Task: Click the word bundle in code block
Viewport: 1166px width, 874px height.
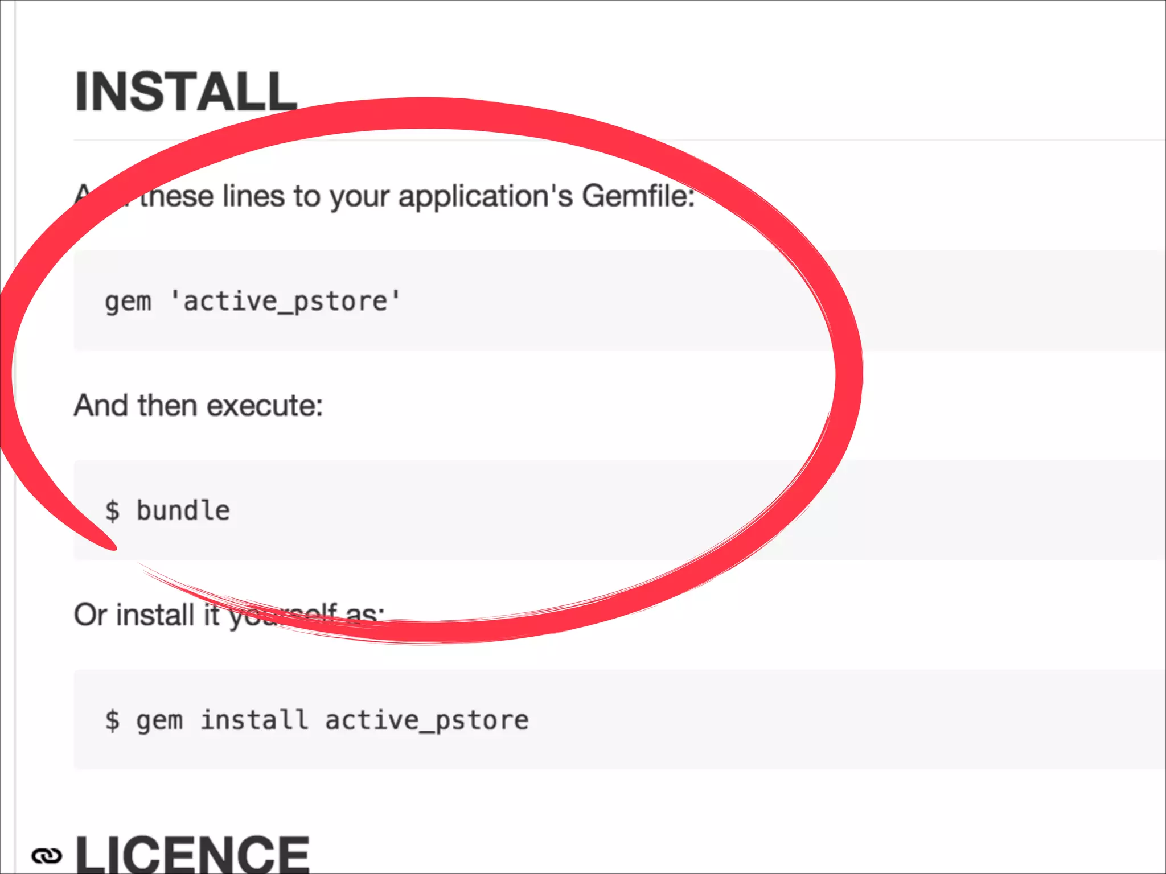Action: pos(183,510)
